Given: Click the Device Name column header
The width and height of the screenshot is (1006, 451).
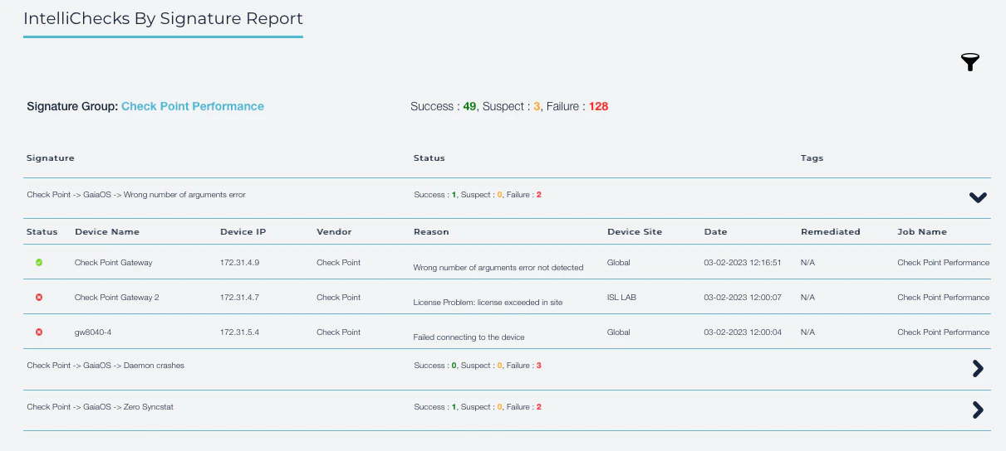Looking at the screenshot, I should point(107,232).
